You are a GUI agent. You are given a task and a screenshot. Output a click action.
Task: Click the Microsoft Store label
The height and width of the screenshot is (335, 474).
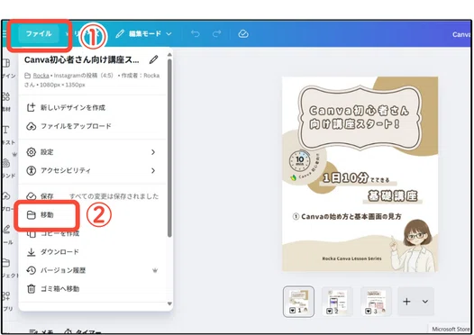(451, 329)
